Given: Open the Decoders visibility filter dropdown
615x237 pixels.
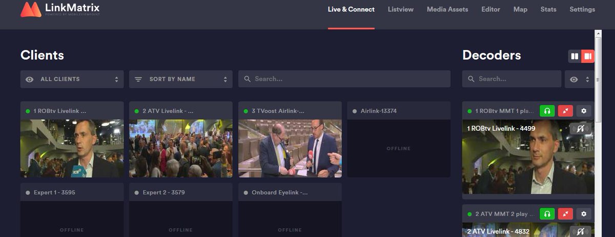Looking at the screenshot, I should 580,79.
